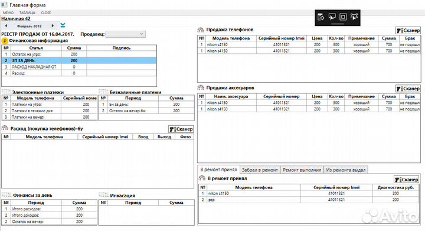Click Примечание header in Продажа аксесуаров table
Image resolution: width=425 pixels, height=231 pixels.
pos(361,96)
